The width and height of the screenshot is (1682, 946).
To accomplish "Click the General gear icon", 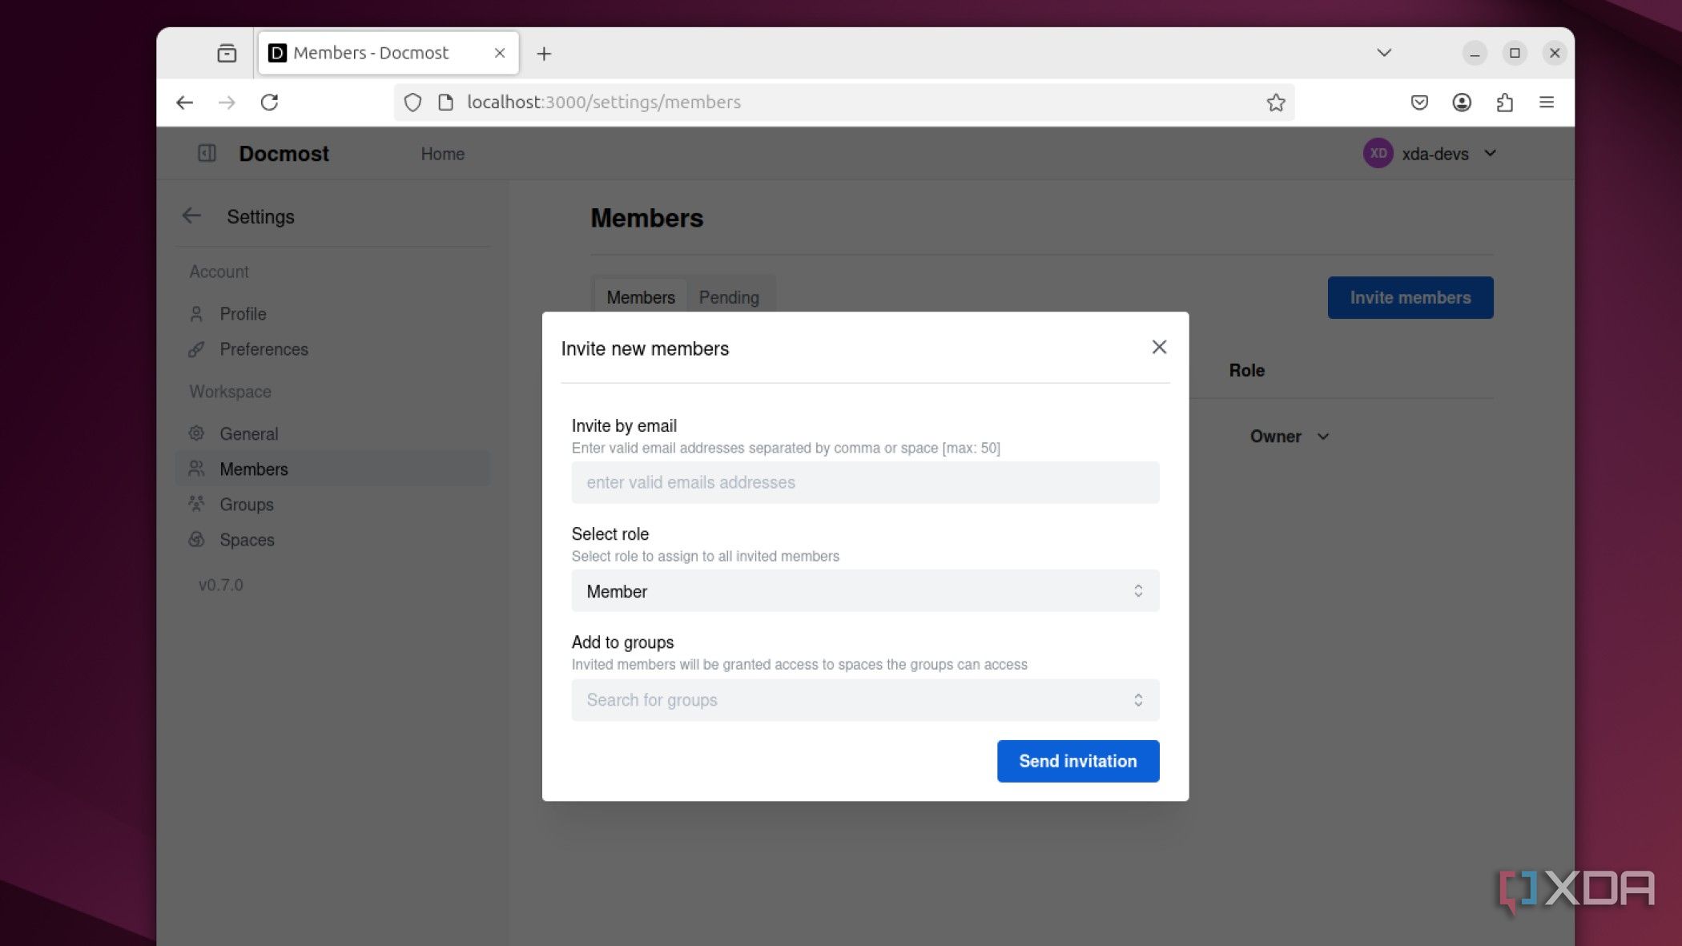I will (x=196, y=433).
